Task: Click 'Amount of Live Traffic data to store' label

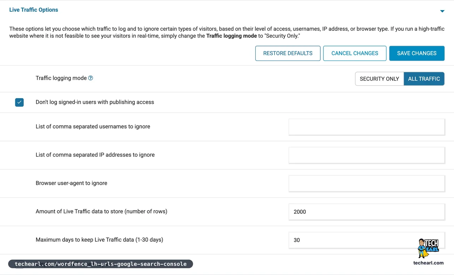Action: (x=101, y=212)
